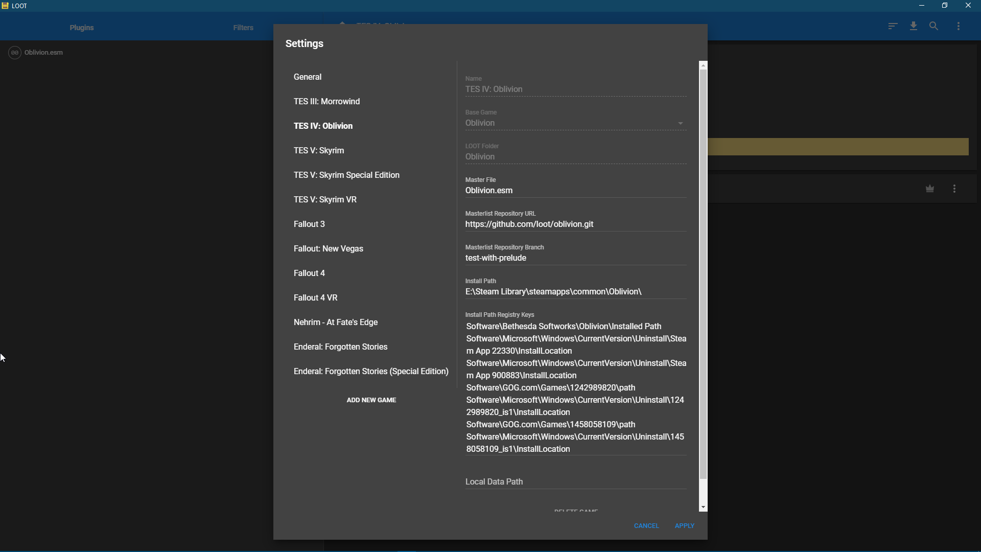Viewport: 981px width, 552px height.
Task: Click ADD NEW GAME
Action: click(371, 400)
